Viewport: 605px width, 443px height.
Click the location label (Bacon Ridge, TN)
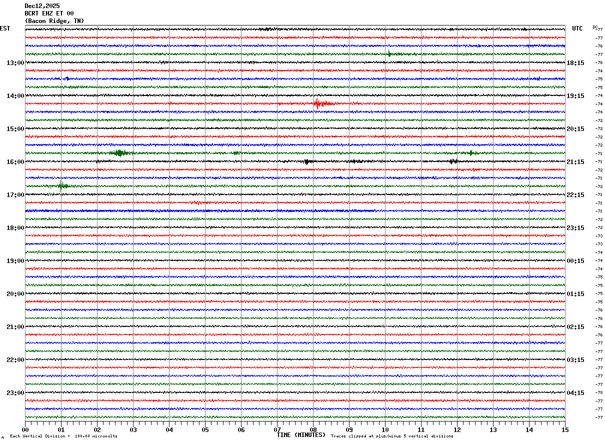pos(54,21)
